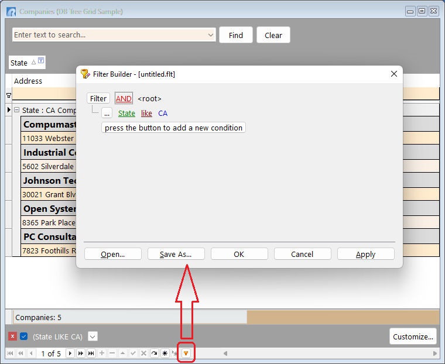Click the '5602 Silverdale' address cell
This screenshot has height=364, width=445.
49,166
